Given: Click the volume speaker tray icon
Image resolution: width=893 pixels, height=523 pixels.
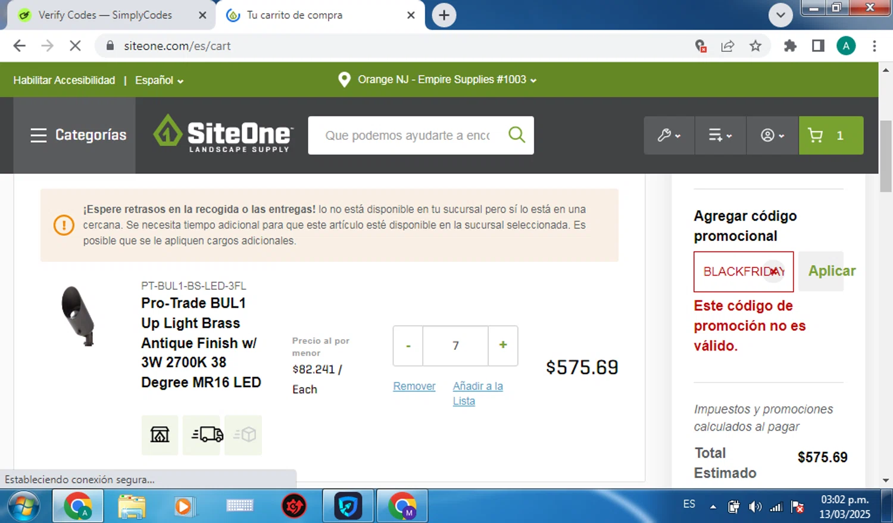Looking at the screenshot, I should [x=755, y=506].
